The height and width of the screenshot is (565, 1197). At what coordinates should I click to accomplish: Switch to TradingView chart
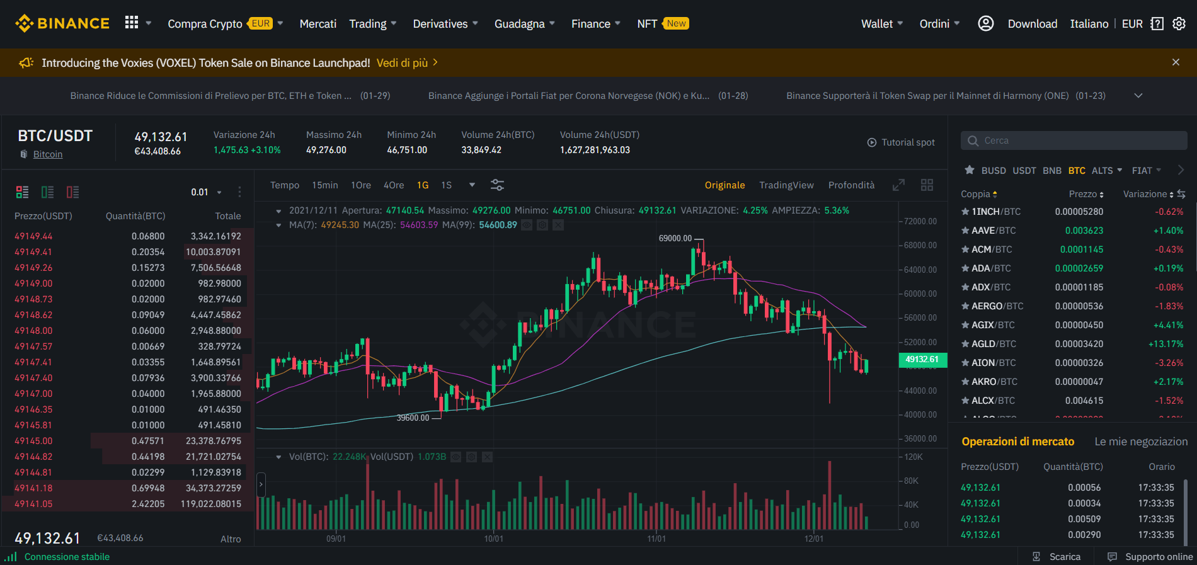coord(786,185)
